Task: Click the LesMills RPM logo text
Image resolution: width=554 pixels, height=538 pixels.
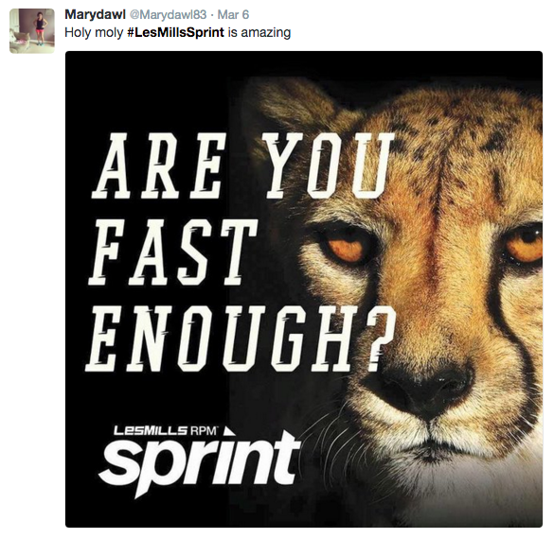Action: (x=166, y=430)
